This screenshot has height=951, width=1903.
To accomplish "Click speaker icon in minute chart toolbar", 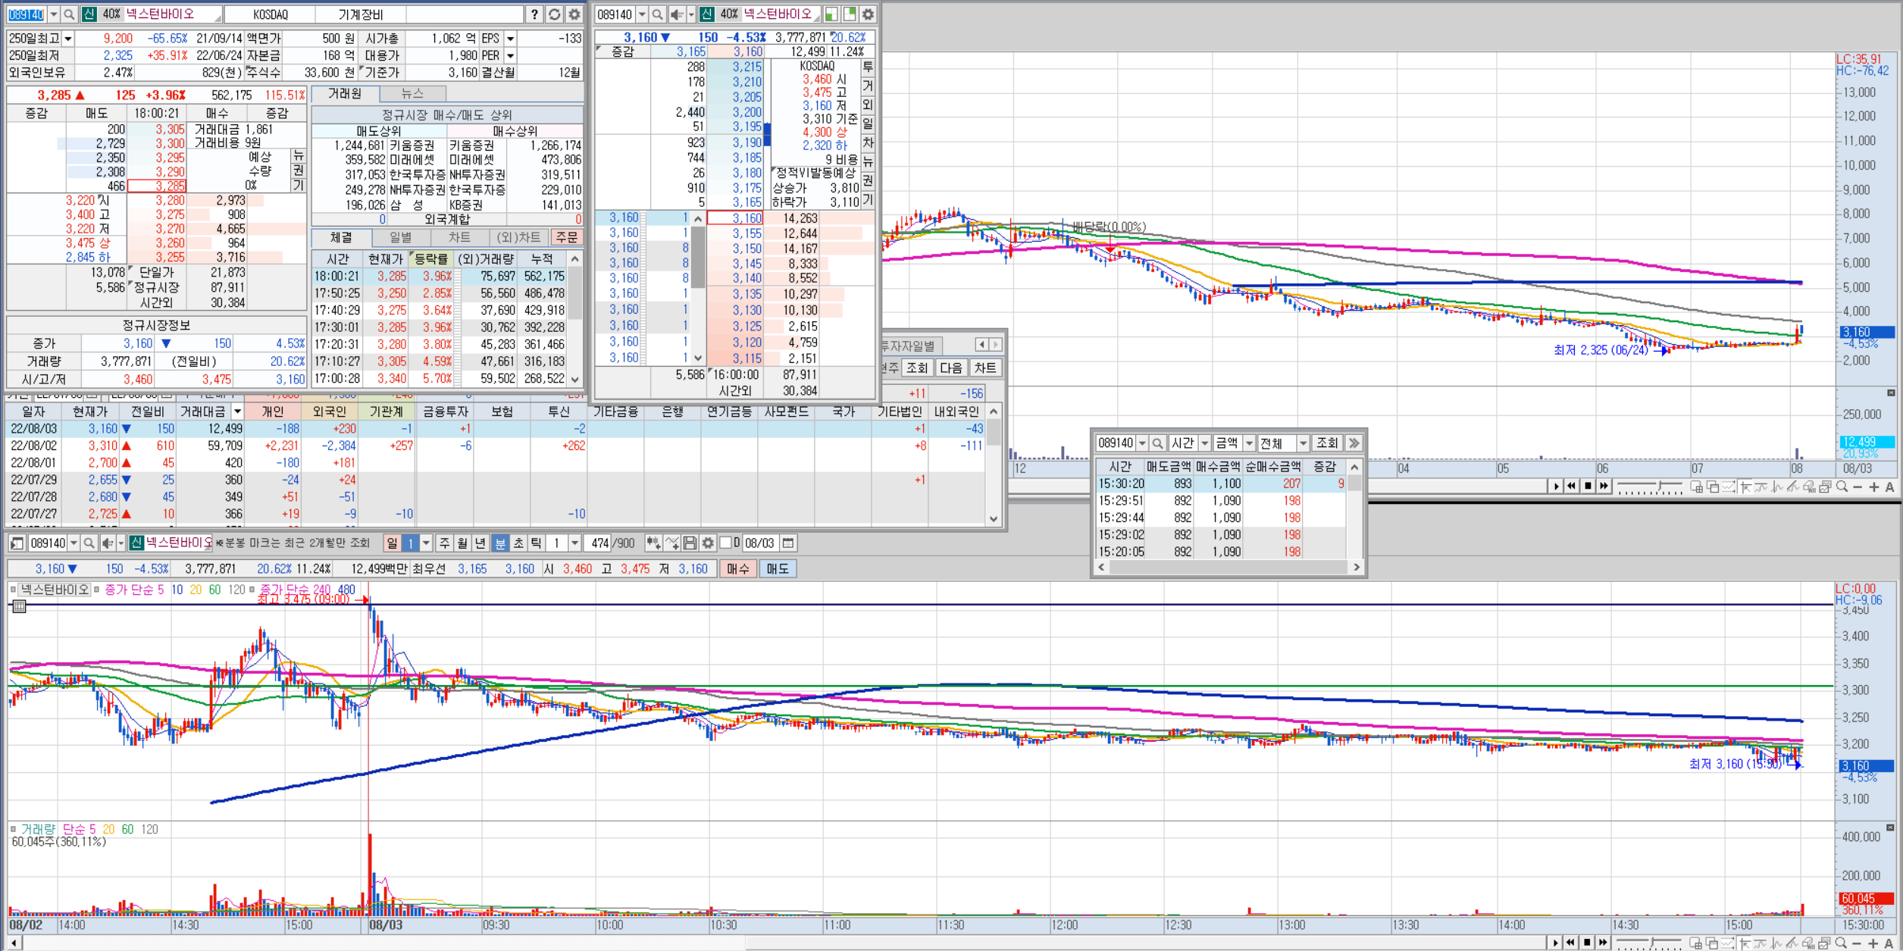I will (108, 543).
